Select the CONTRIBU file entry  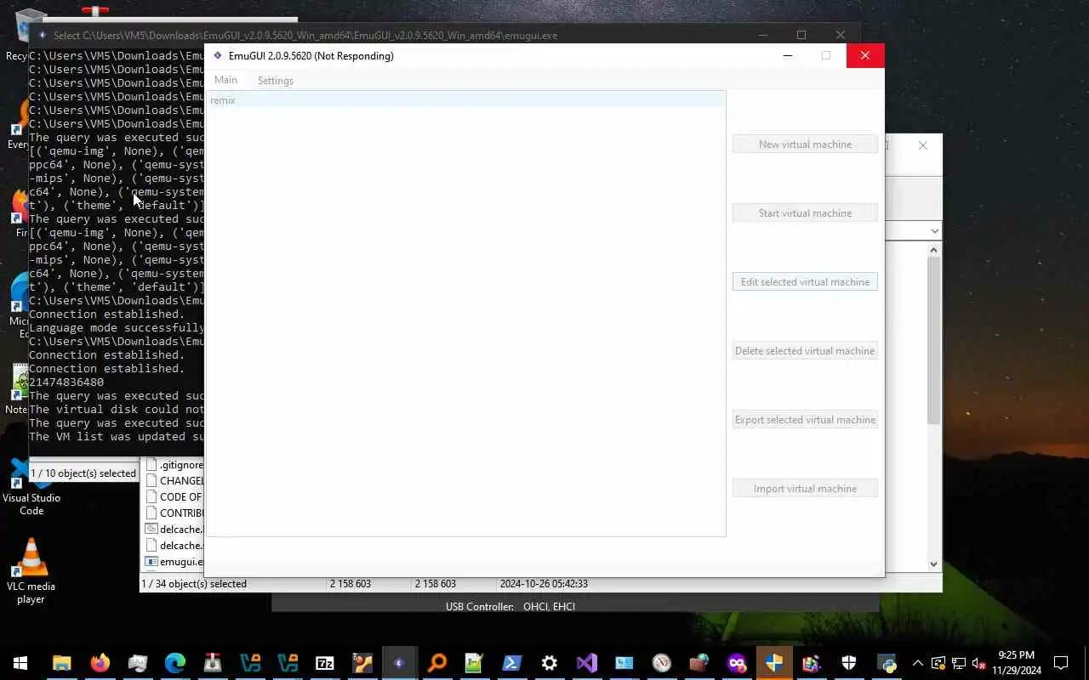pyautogui.click(x=175, y=513)
